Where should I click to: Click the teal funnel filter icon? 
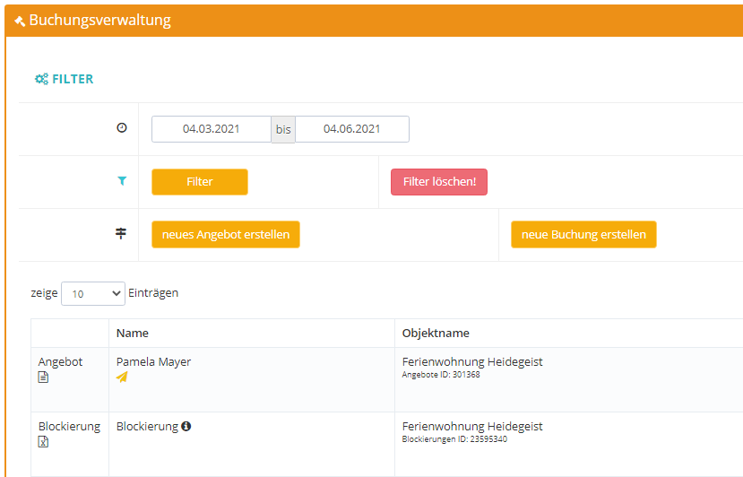coord(122,181)
